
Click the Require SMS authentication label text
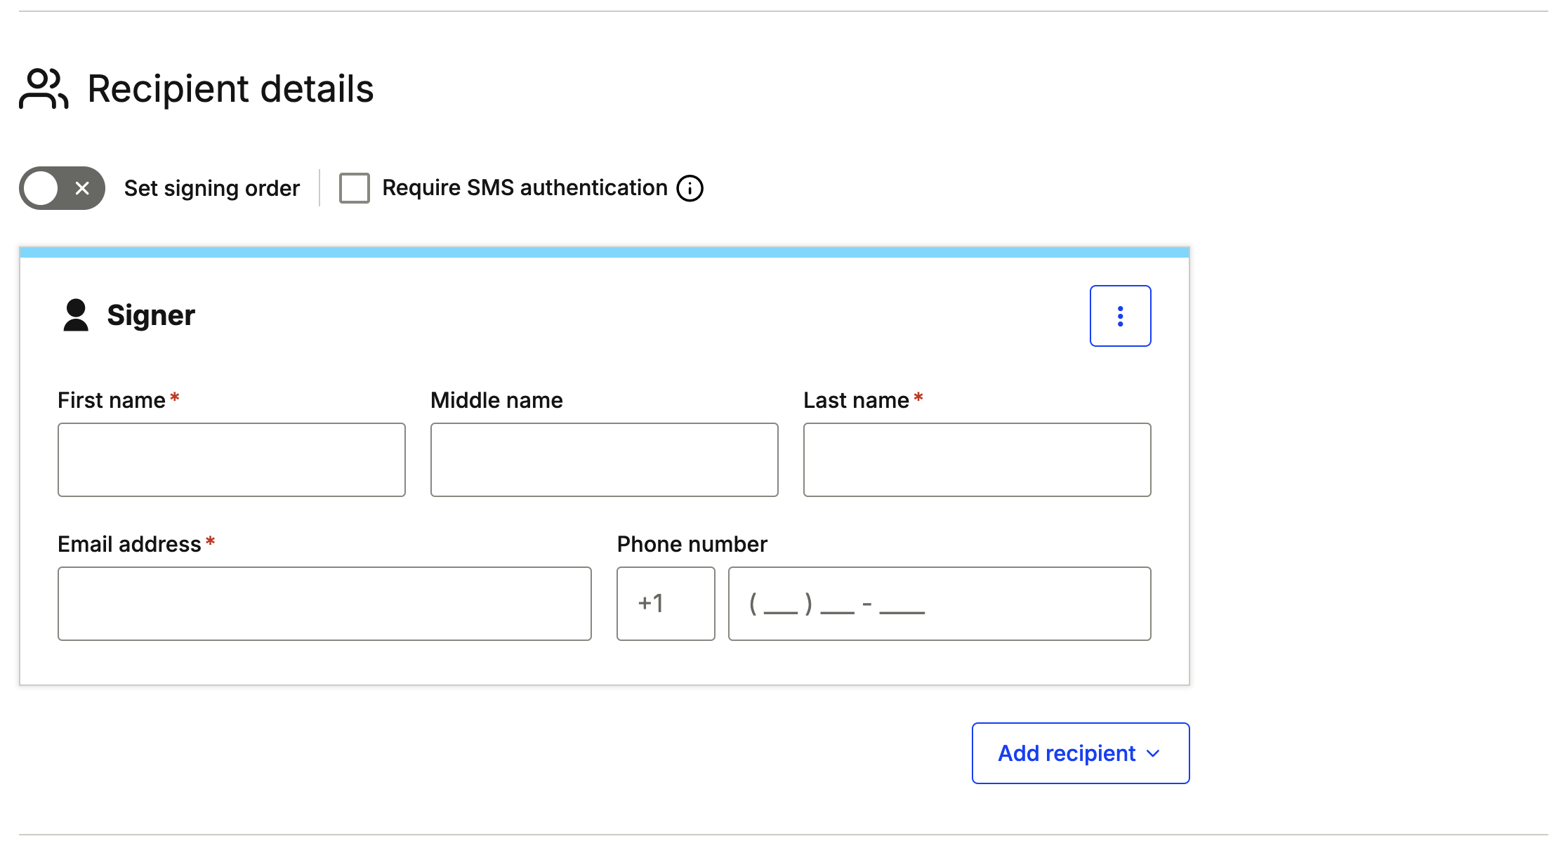tap(525, 188)
